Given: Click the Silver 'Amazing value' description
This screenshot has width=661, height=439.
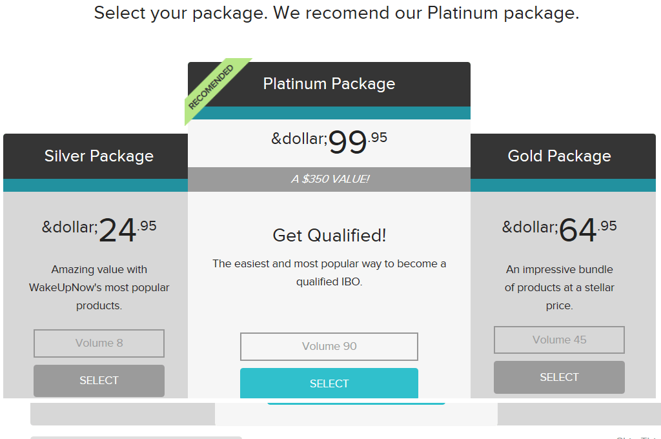Looking at the screenshot, I should (x=99, y=287).
